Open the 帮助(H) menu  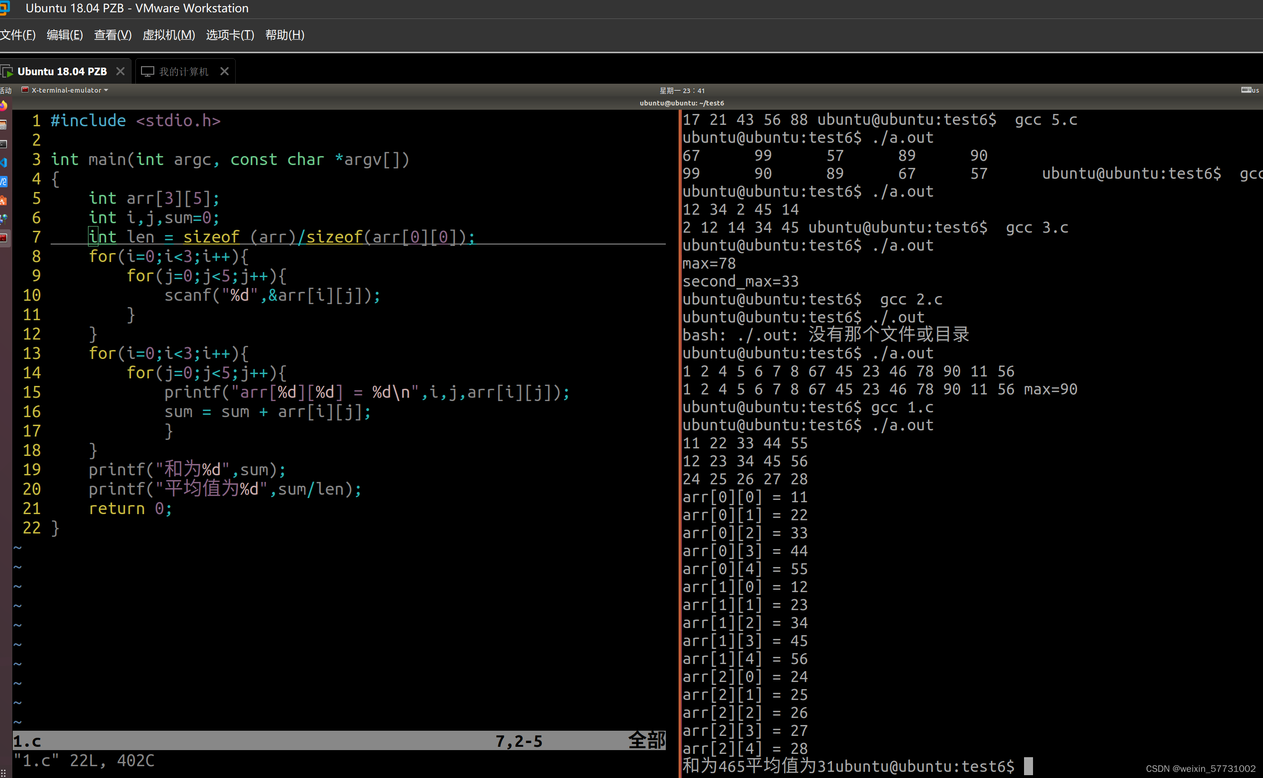point(284,35)
